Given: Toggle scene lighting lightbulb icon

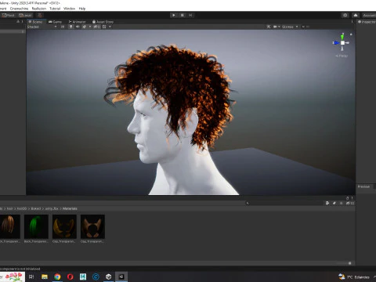Looking at the screenshot, I should coord(70,27).
